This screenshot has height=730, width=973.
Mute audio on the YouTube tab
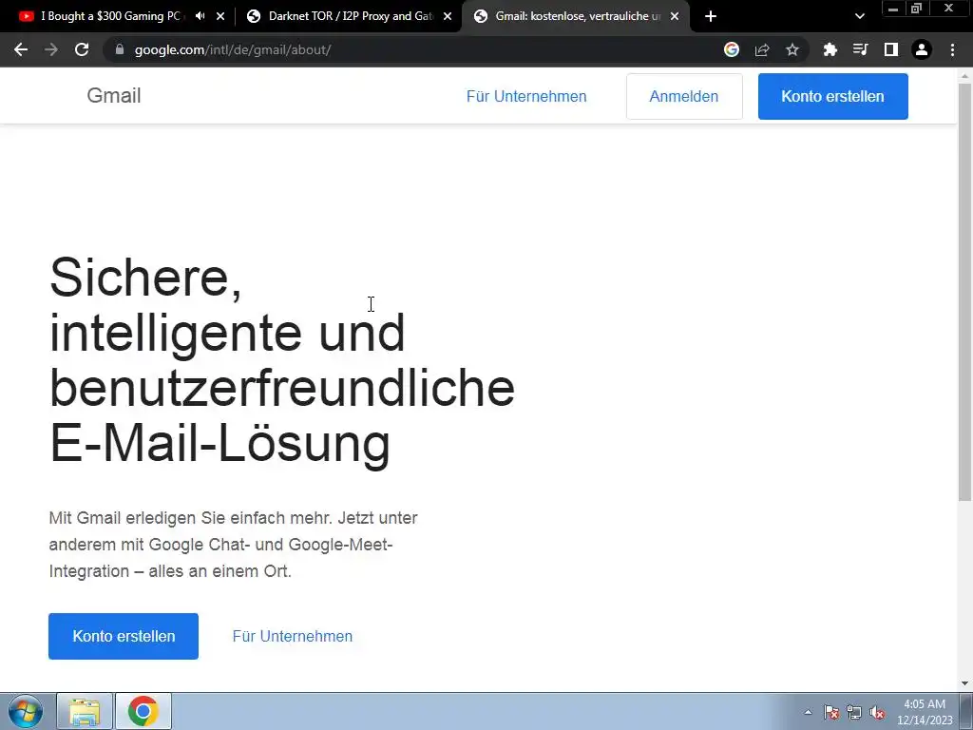(200, 16)
